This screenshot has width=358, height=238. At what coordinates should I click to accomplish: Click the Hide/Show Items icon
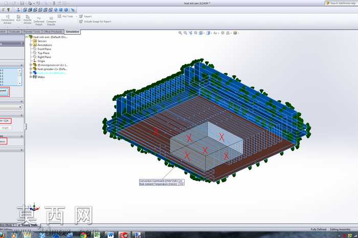[216, 33]
